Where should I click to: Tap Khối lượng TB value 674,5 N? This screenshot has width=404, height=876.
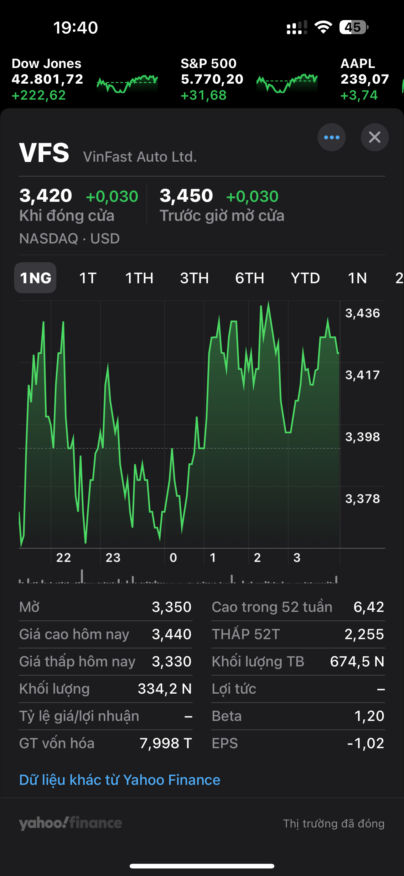tap(357, 661)
